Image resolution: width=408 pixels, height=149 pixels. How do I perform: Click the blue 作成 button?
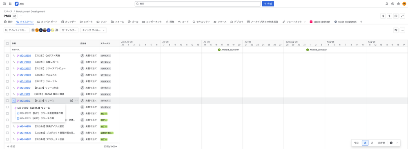coord(268,4)
